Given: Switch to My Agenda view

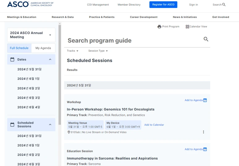Looking at the screenshot, I should [43, 48].
